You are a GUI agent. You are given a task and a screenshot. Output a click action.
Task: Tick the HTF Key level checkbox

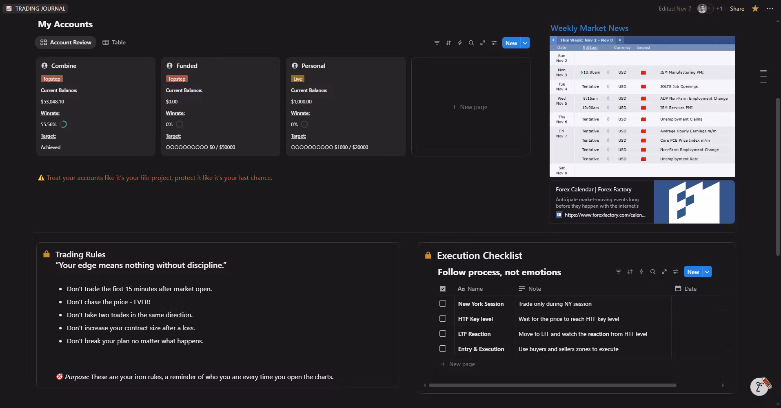coord(443,318)
